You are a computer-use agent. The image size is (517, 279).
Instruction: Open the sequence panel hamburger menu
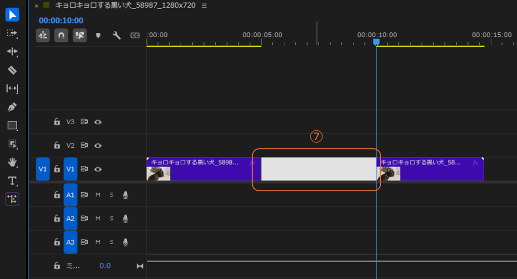pyautogui.click(x=204, y=6)
